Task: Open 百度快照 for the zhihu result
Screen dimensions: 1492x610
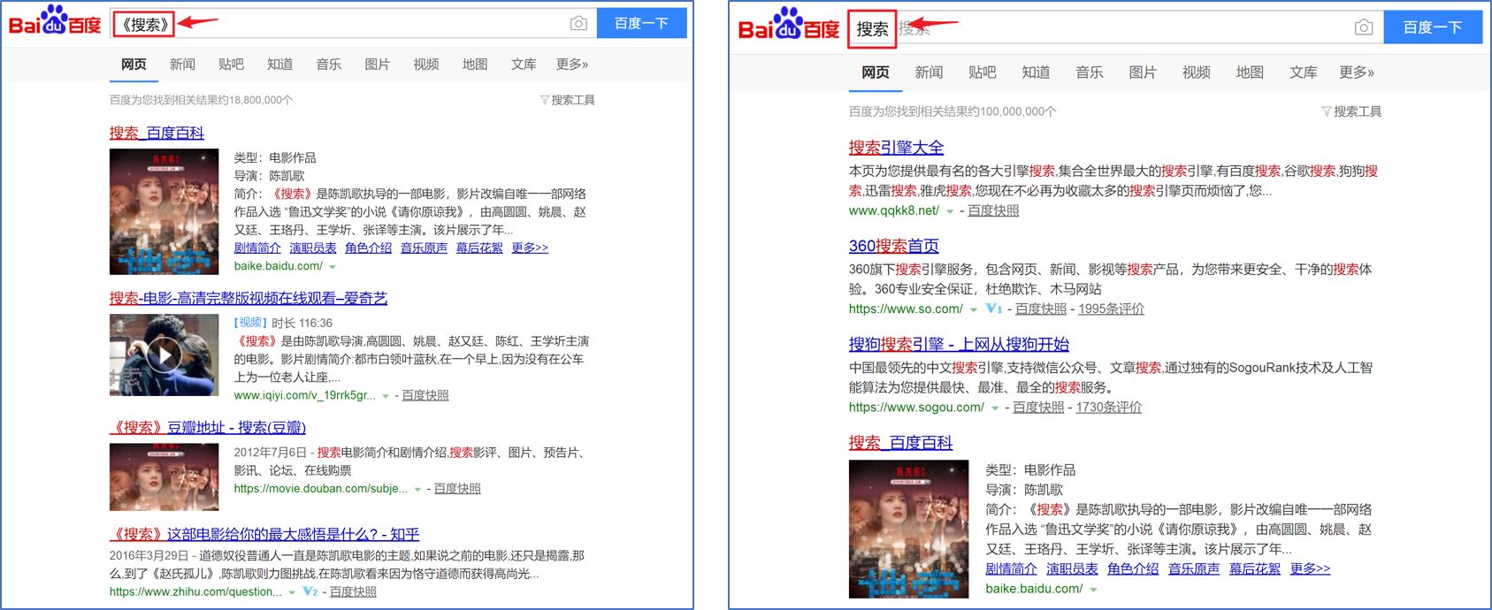Action: point(353,591)
